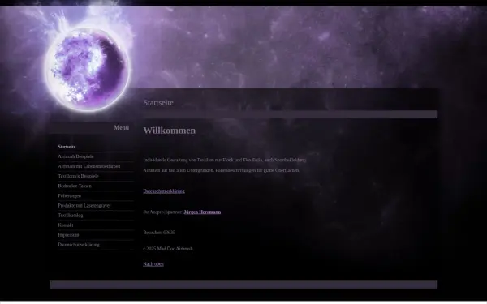Screen dimensions: 487x304
Task: Open Airbrush Beispiele in the menu
Action: click(75, 156)
